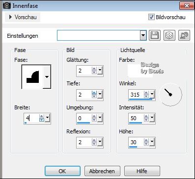Decrease Intensität with the down arrow
This screenshot has width=195, height=179.
click(146, 120)
